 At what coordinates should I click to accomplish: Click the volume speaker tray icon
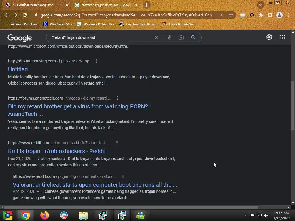[x=266, y=215]
